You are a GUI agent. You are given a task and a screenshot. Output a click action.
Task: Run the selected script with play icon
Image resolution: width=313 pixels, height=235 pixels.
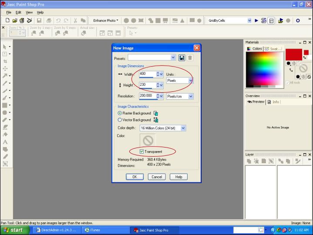pyautogui.click(x=256, y=20)
